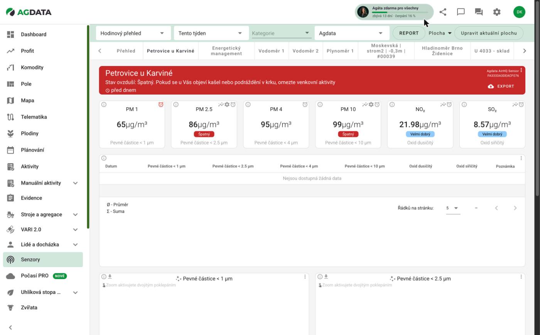Image resolution: width=540 pixels, height=335 pixels.
Task: Click the trend chart icon on NO₂ card
Action: [x=443, y=105]
